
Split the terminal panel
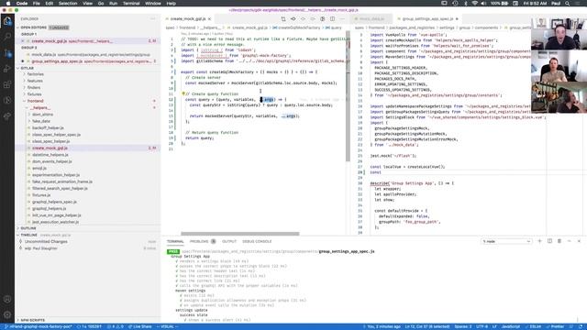pos(549,241)
